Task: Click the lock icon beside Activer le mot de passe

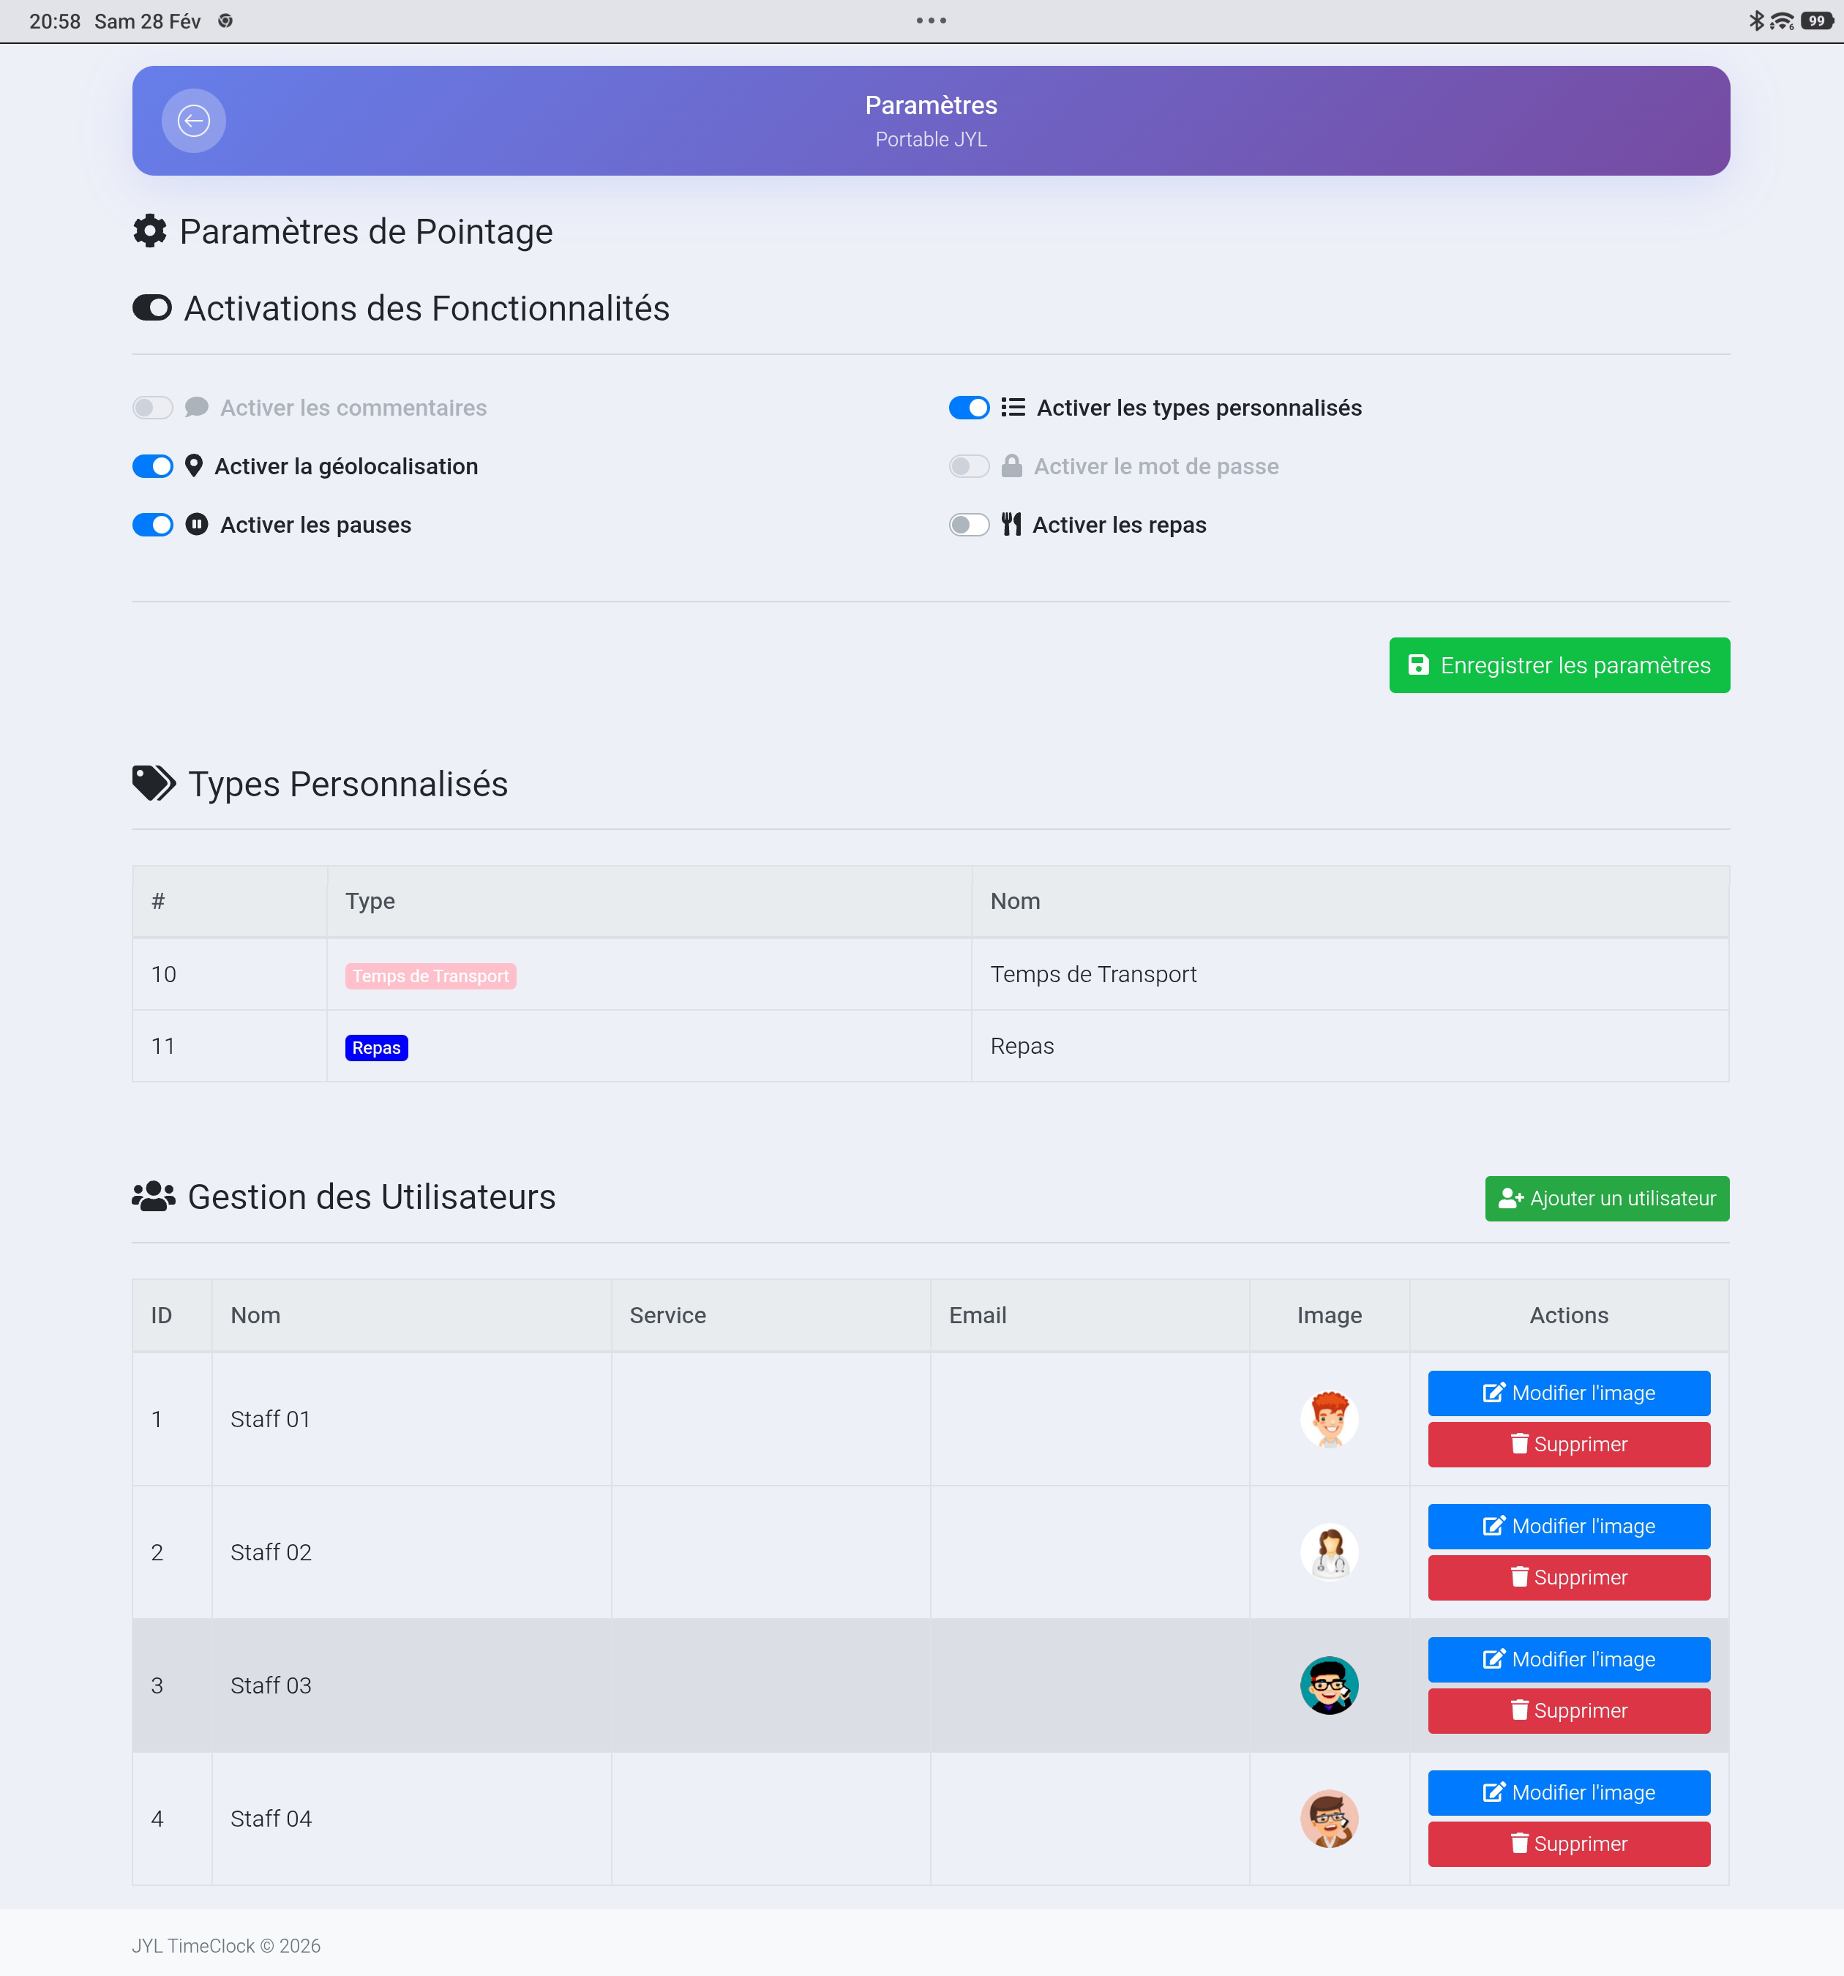Action: (x=1012, y=465)
